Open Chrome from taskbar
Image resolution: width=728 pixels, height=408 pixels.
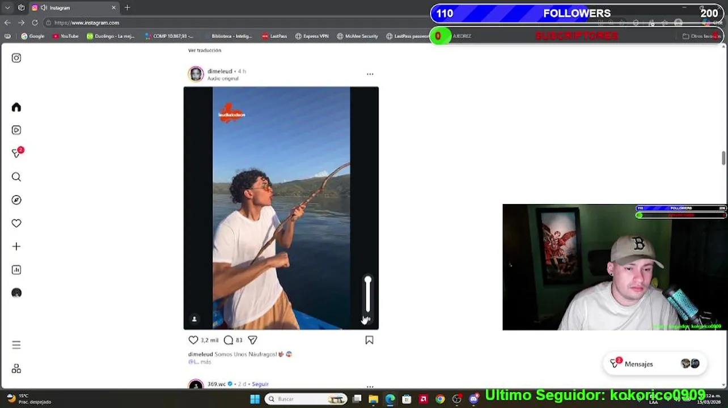440,399
